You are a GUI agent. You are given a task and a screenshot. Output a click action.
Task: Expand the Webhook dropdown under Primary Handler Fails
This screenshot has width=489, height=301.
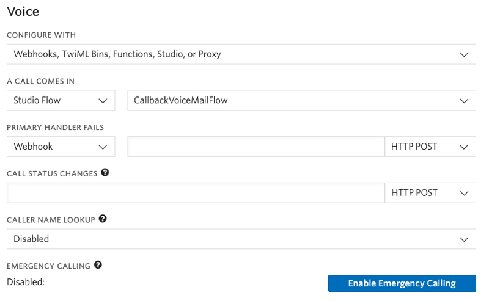click(61, 147)
